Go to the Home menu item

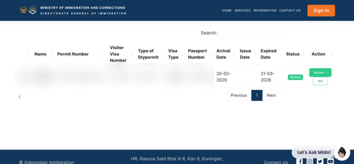pyautogui.click(x=226, y=10)
